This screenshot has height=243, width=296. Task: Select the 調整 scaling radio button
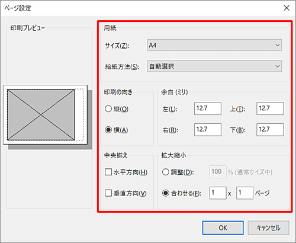(x=166, y=172)
